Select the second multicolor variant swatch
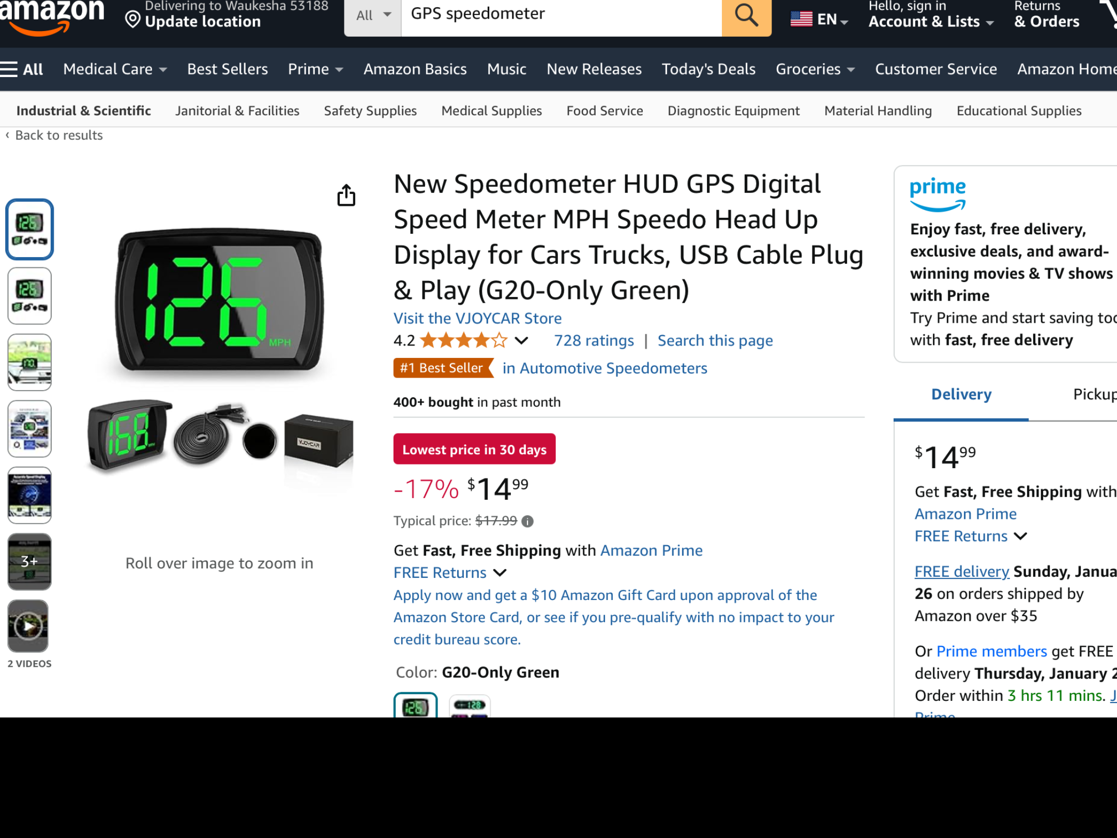Image resolution: width=1117 pixels, height=838 pixels. [469, 706]
